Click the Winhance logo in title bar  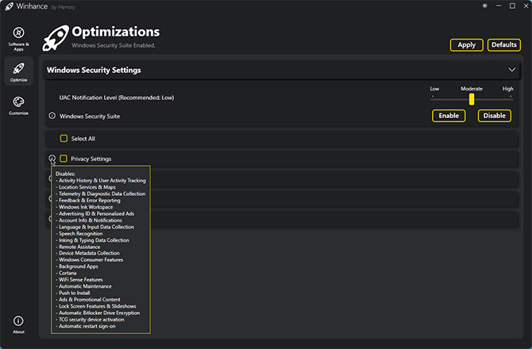pos(10,6)
